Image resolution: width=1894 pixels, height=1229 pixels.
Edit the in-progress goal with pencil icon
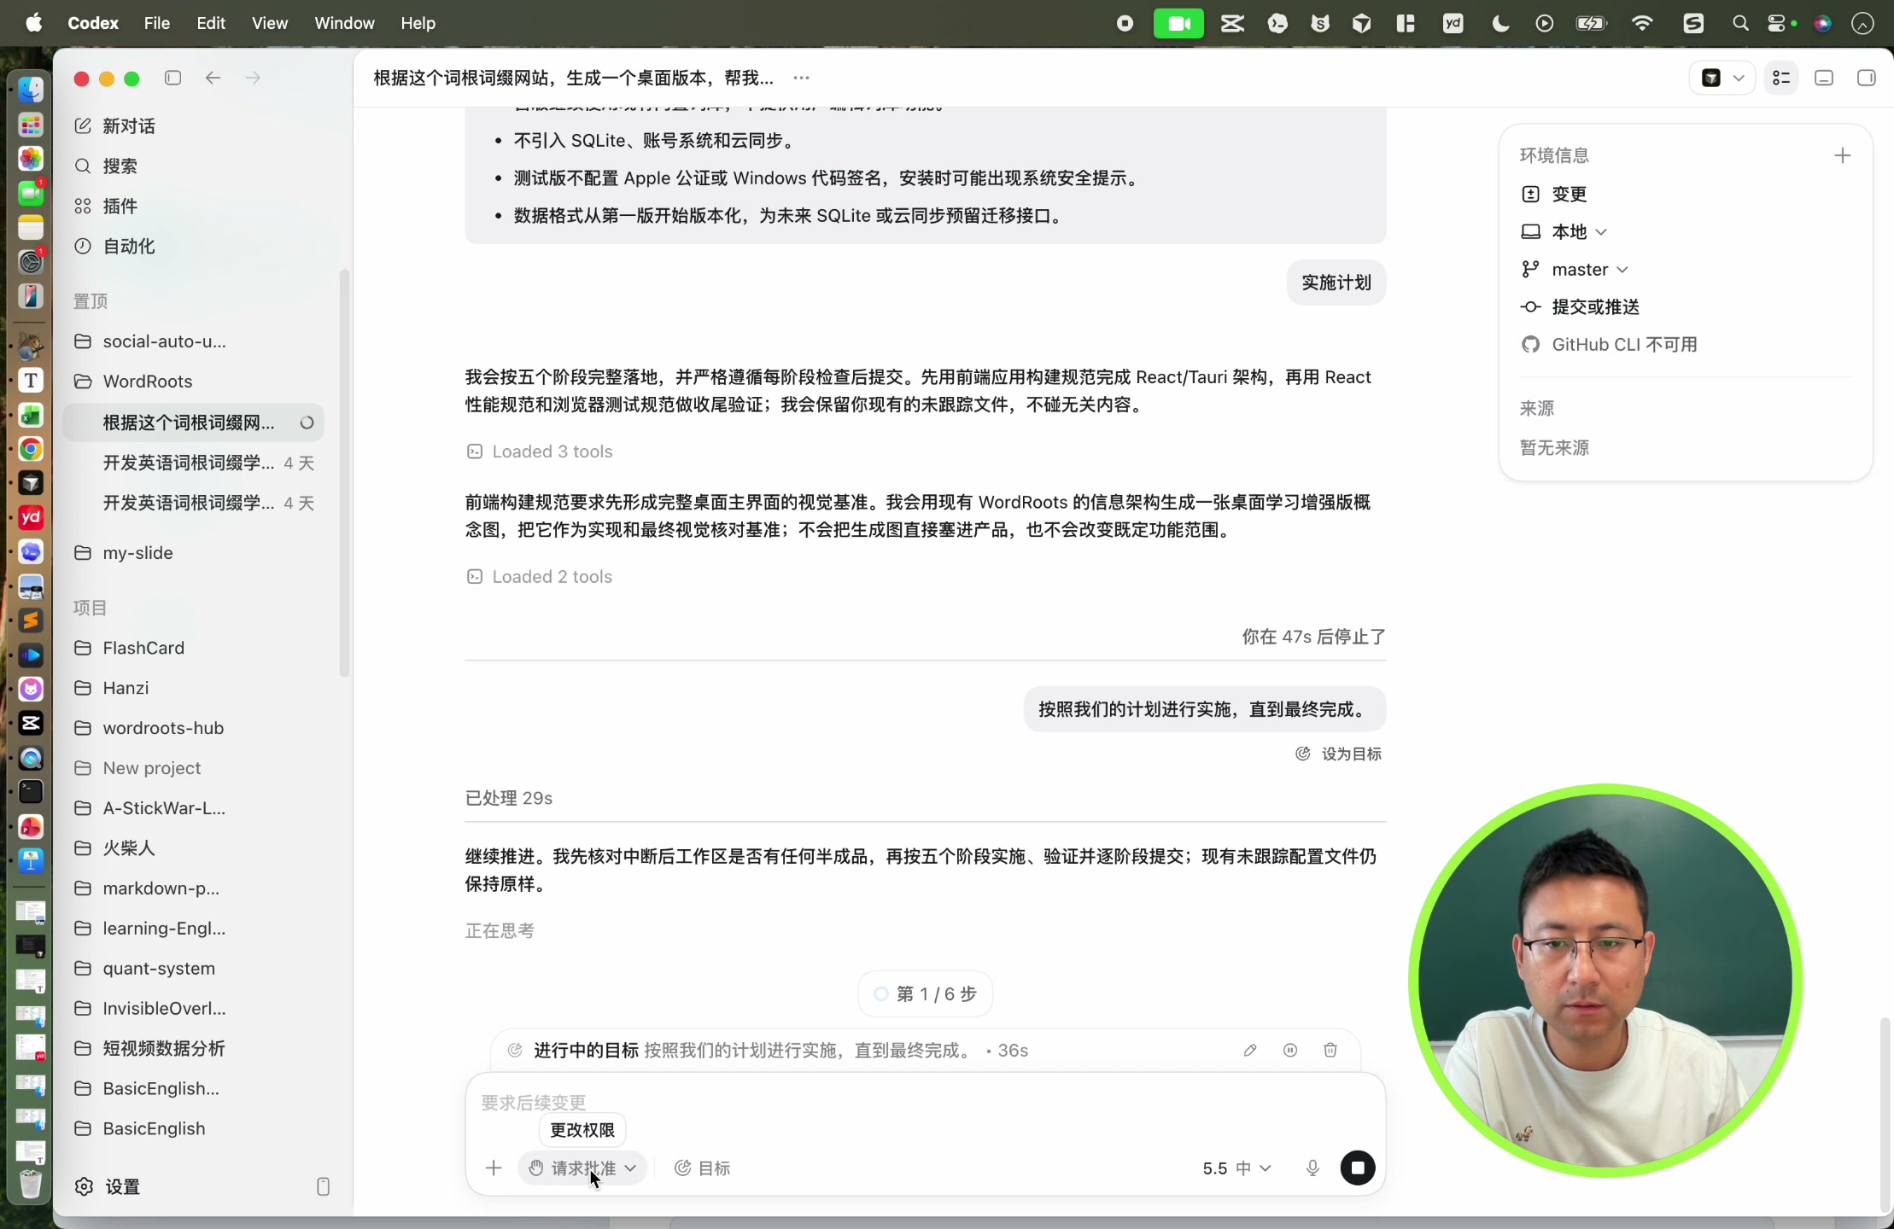1250,1051
